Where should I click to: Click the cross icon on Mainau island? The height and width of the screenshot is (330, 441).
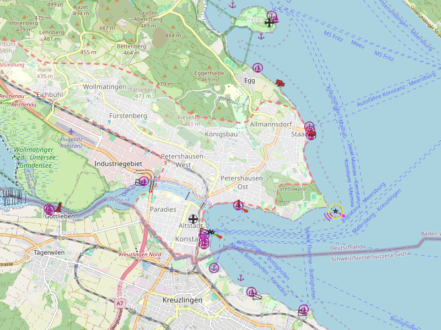268,23
